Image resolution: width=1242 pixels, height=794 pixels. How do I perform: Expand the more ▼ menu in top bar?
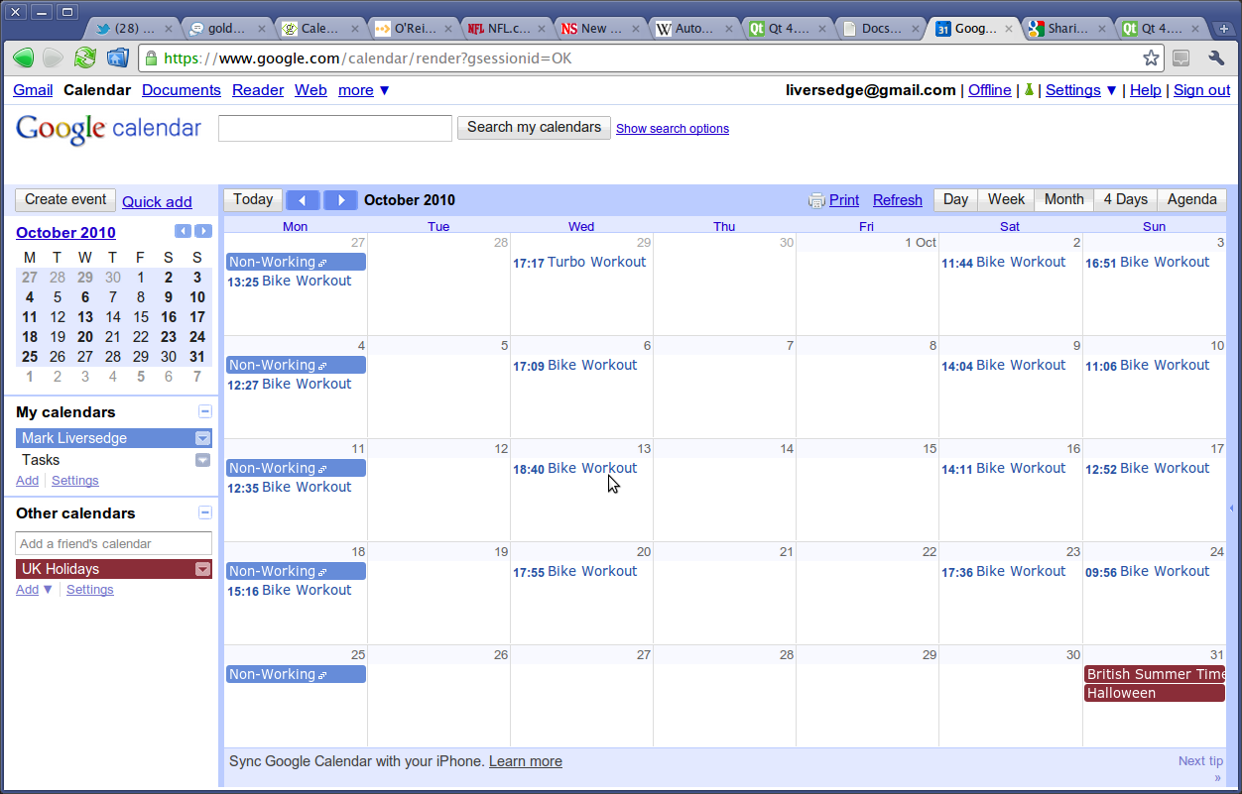tap(364, 90)
